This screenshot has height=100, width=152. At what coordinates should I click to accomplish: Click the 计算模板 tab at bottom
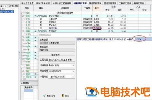25,83
